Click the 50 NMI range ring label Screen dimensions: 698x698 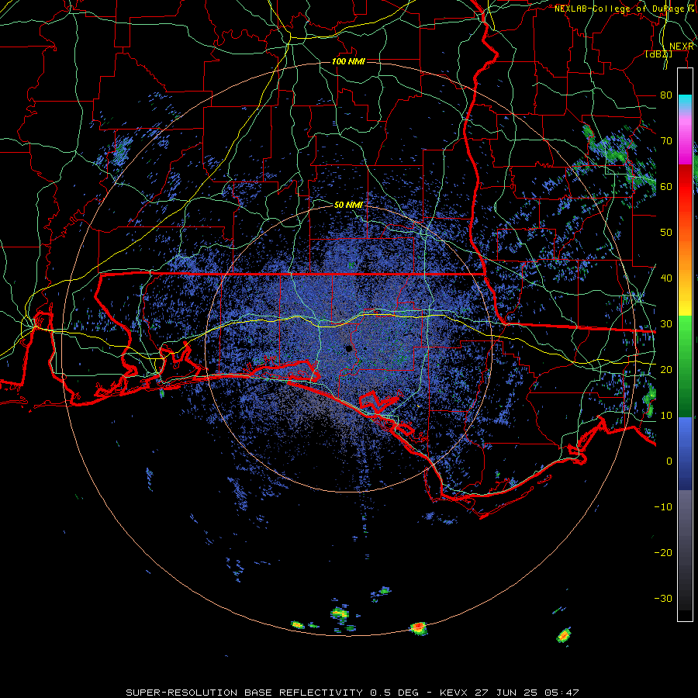(348, 205)
